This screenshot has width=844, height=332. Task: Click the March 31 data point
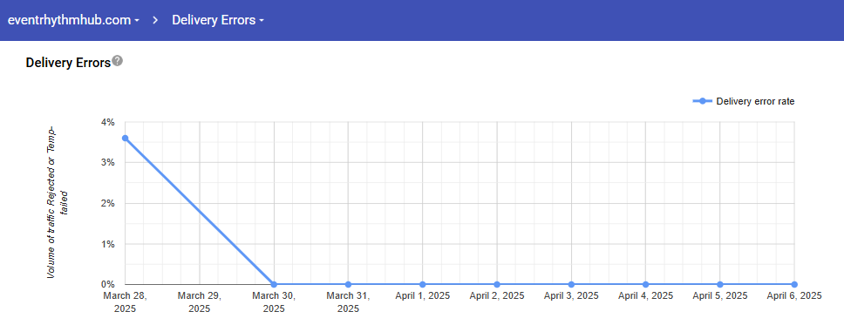pos(348,284)
